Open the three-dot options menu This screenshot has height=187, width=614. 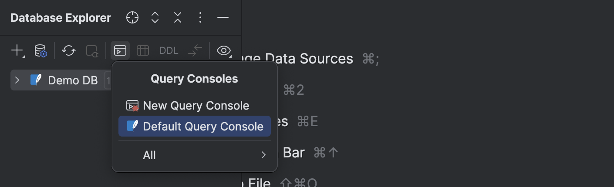[x=200, y=18]
